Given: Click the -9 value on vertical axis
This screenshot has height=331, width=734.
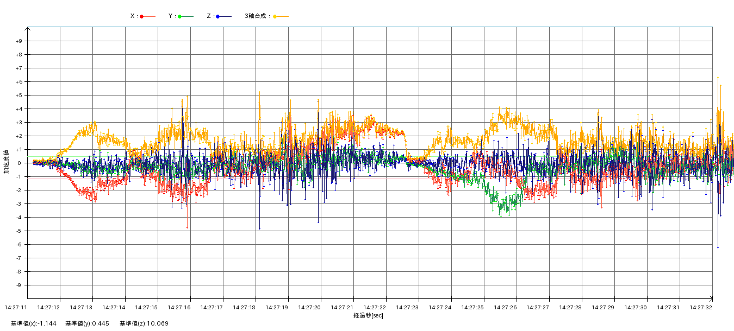Looking at the screenshot, I should (x=18, y=285).
